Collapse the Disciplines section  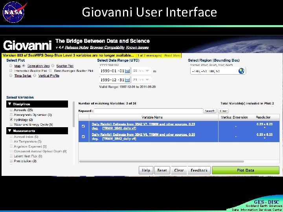point(37,104)
